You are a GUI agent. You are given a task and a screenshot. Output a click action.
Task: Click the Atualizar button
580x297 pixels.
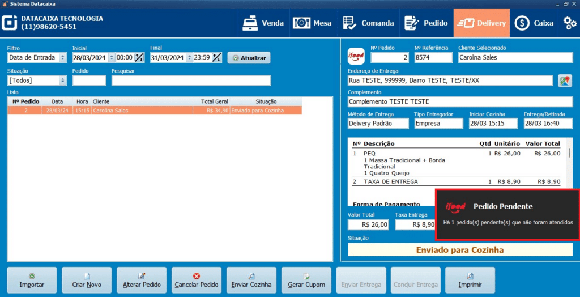tap(249, 58)
